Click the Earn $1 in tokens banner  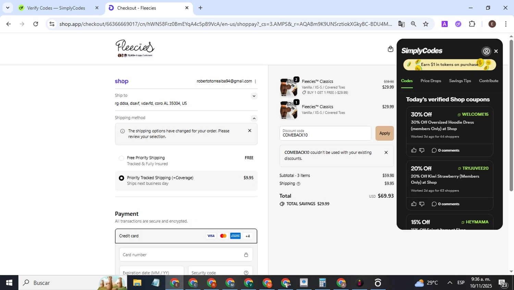pyautogui.click(x=450, y=64)
